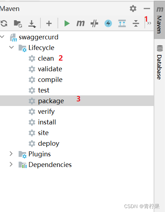The height and width of the screenshot is (212, 165).
Task: Select install lifecycle phase
Action: pos(47,122)
